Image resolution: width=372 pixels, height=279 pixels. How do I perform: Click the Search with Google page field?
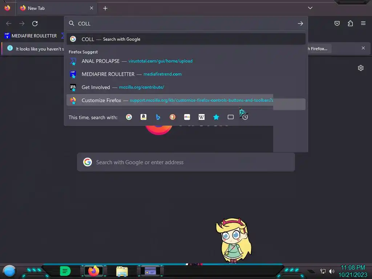186,162
